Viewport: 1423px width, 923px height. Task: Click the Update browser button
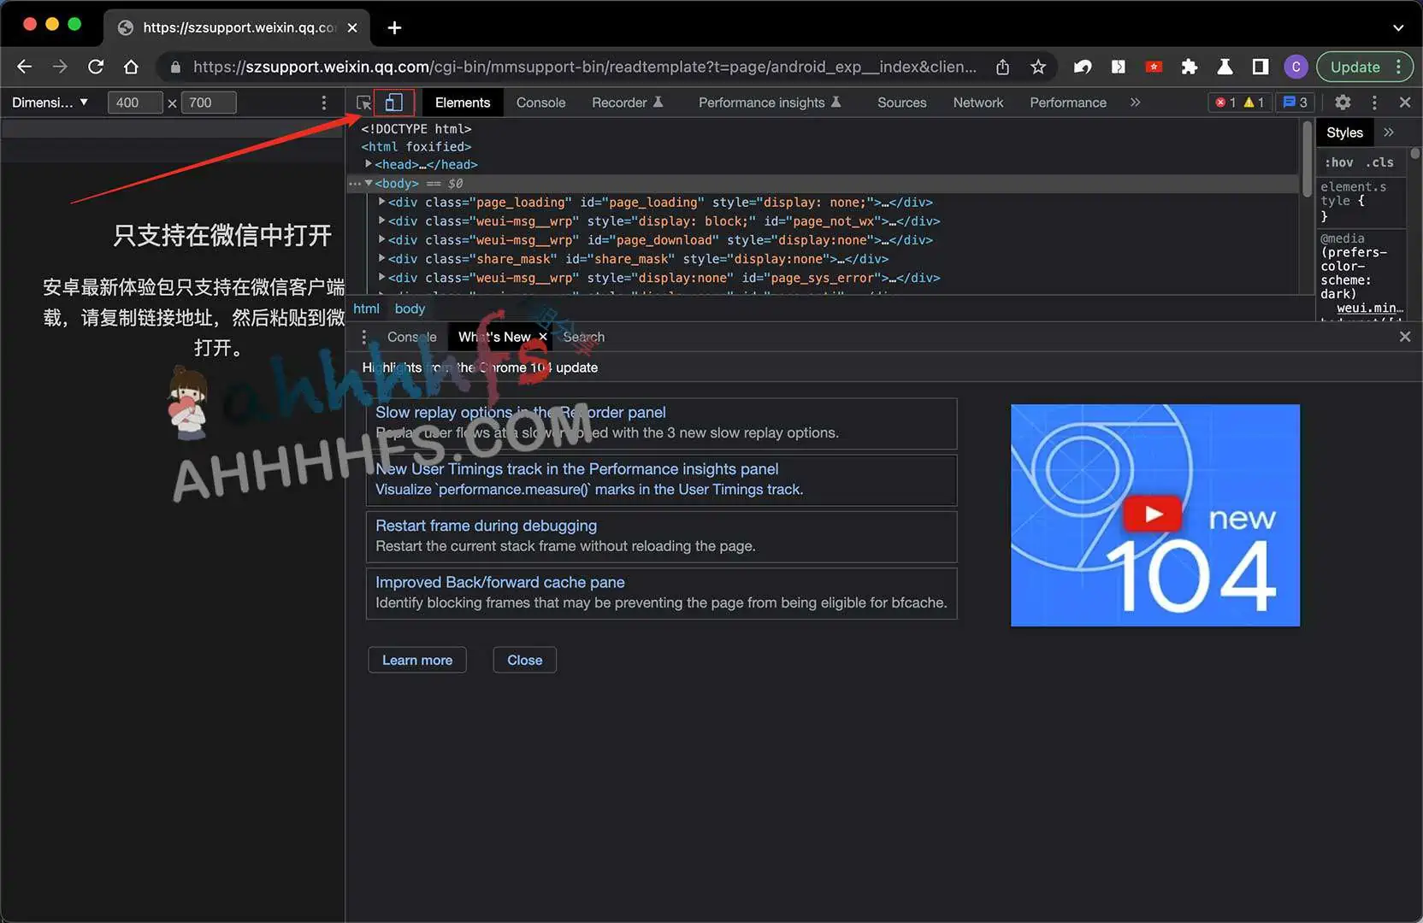pos(1356,67)
